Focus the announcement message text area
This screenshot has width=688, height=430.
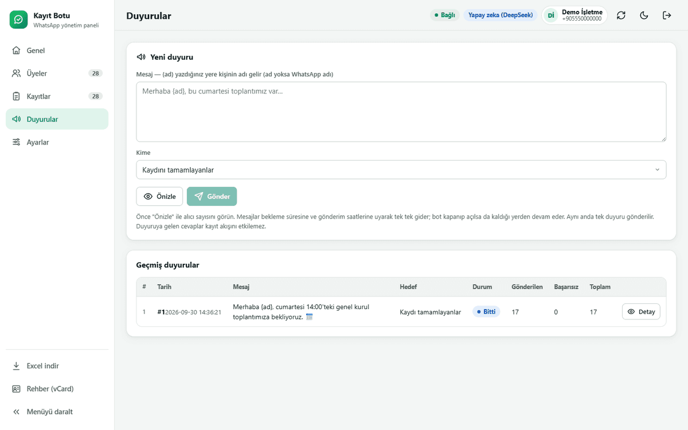pyautogui.click(x=401, y=112)
